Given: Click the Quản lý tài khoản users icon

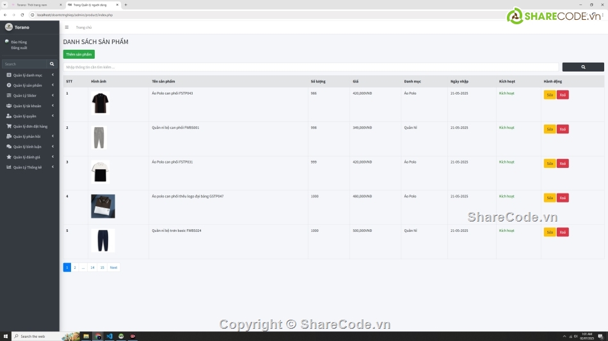Looking at the screenshot, I should click(9, 105).
